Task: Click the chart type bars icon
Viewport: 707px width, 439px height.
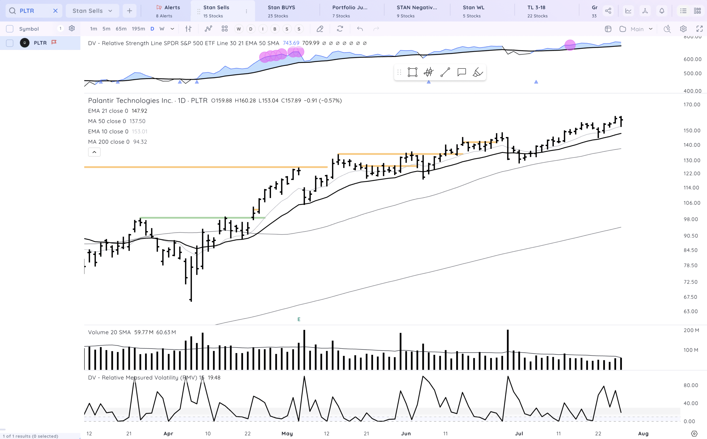Action: pyautogui.click(x=188, y=29)
